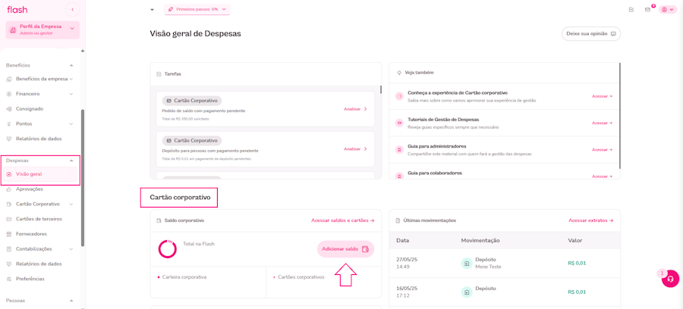Click the Visão geral gauge icon

[9, 174]
